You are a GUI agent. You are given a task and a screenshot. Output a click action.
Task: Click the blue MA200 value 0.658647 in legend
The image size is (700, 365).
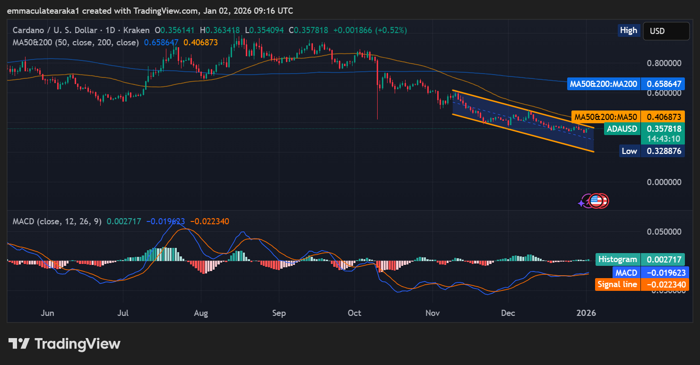coord(161,42)
